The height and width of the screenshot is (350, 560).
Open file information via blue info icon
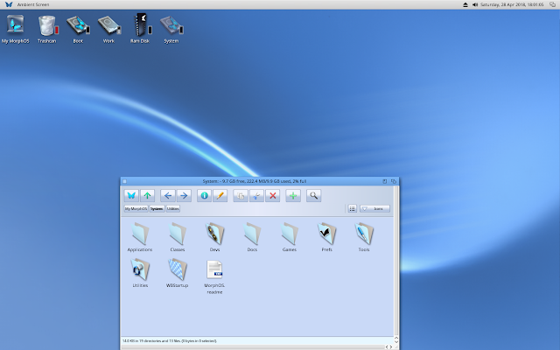(205, 195)
